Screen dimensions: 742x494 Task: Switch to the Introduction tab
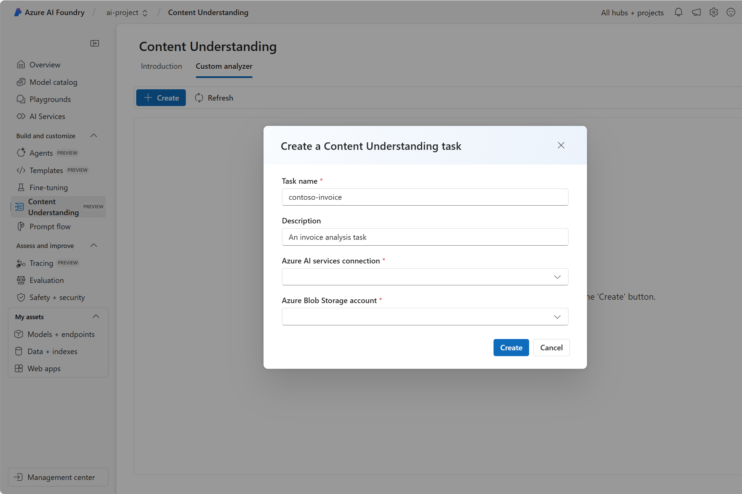point(162,66)
